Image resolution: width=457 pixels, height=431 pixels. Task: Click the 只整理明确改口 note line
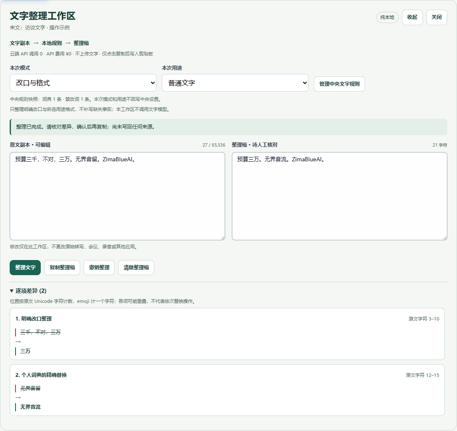pyautogui.click(x=90, y=110)
